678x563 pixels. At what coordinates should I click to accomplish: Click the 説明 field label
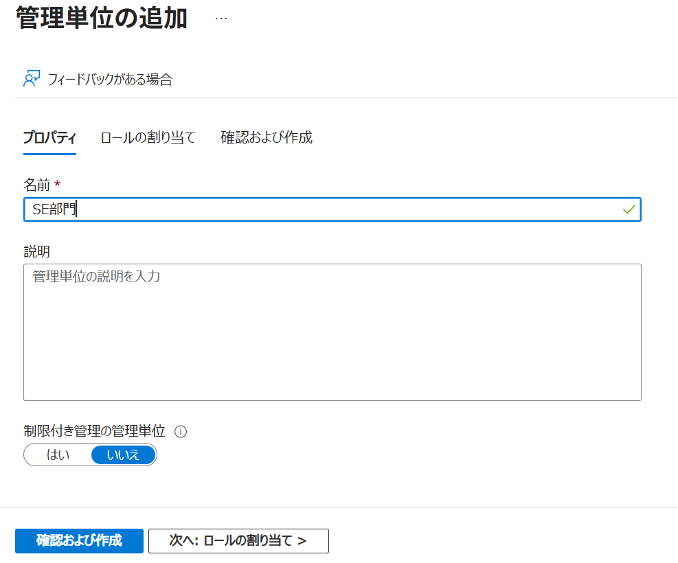pos(36,251)
